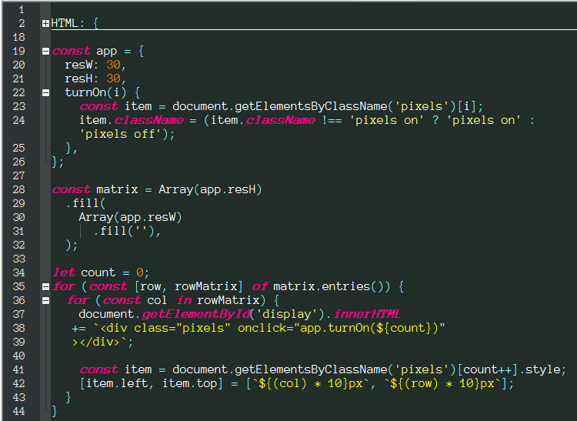This screenshot has height=421, width=577.
Task: Click line number 1 in the gutter
Action: (x=22, y=9)
